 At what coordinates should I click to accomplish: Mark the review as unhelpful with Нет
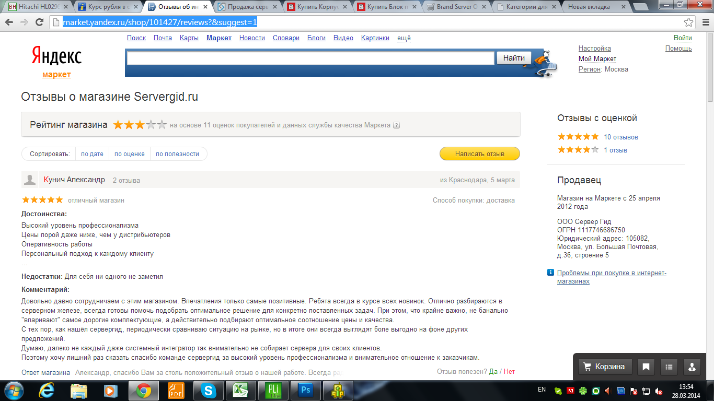509,372
